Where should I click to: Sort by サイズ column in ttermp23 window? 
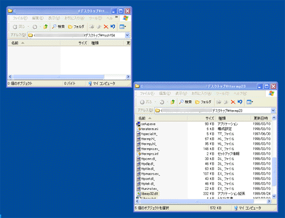pyautogui.click(x=201, y=118)
